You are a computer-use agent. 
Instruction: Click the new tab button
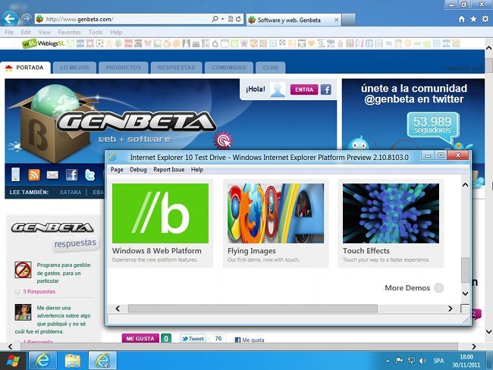[x=348, y=20]
